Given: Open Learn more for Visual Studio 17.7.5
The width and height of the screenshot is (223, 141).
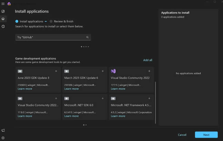Looking at the screenshot, I should [x=118, y=89].
